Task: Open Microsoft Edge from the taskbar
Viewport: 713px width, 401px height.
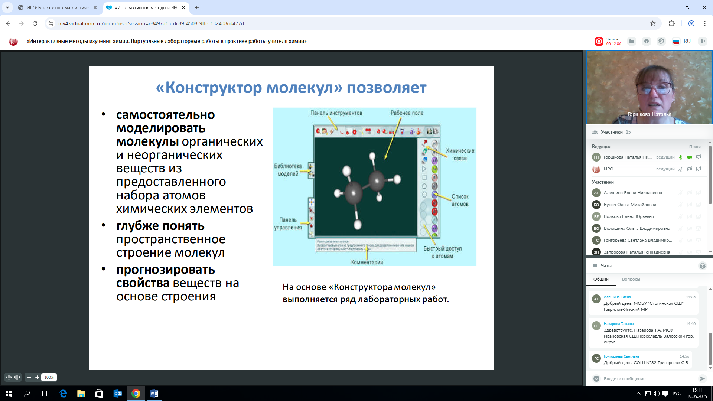Action: click(63, 394)
